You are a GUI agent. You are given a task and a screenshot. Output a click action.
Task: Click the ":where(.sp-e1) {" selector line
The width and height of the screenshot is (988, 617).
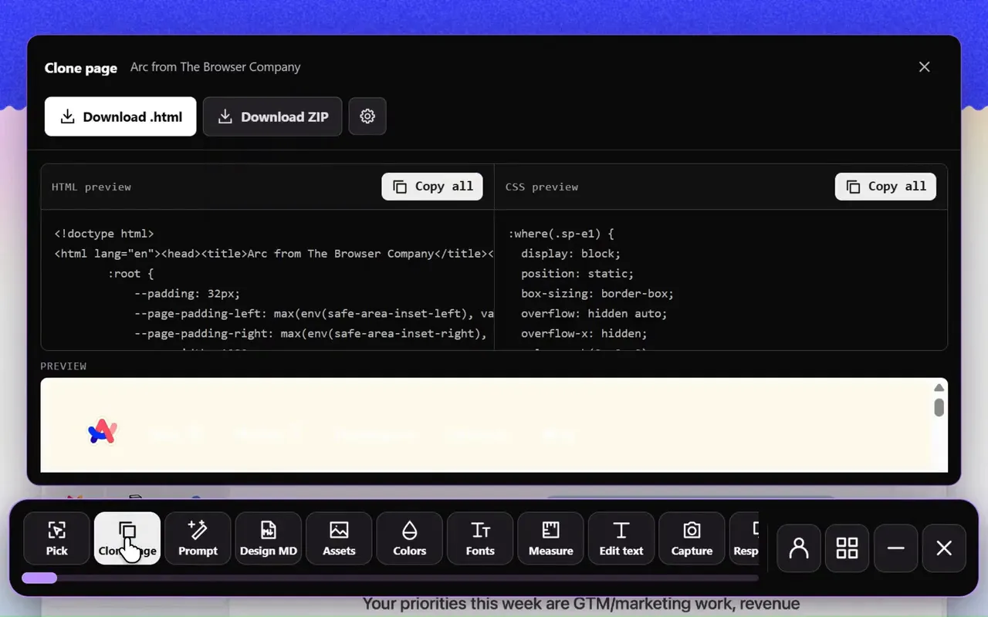(561, 234)
